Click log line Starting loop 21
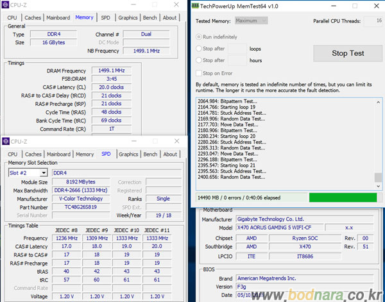385x302 pixels. 227,165
